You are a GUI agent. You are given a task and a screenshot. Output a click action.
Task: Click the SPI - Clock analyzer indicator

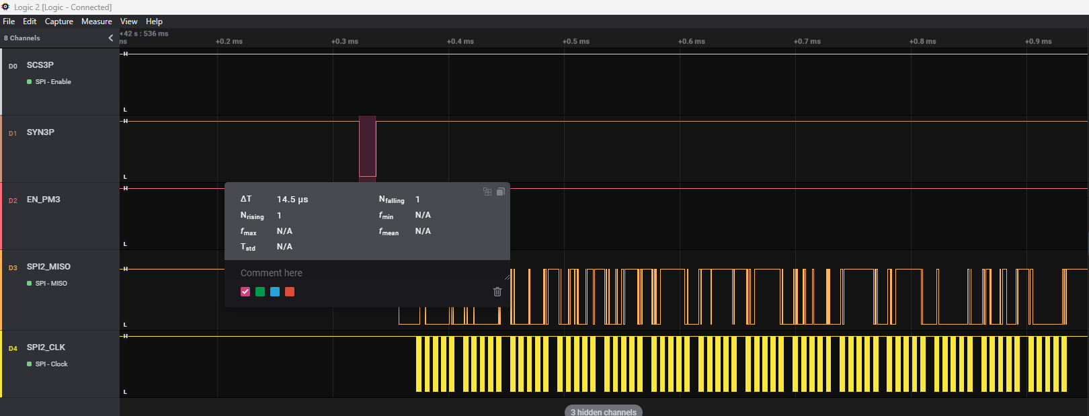30,364
